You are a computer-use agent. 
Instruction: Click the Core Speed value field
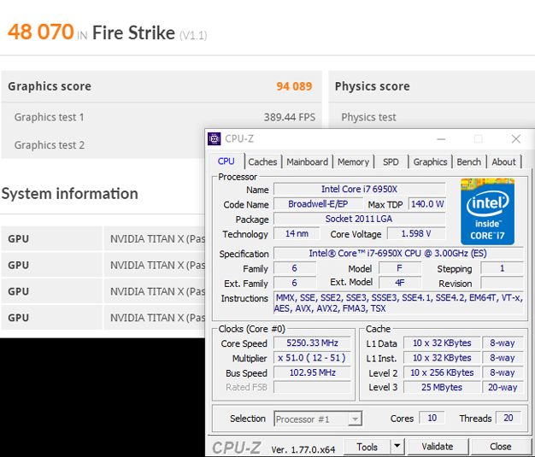click(311, 343)
